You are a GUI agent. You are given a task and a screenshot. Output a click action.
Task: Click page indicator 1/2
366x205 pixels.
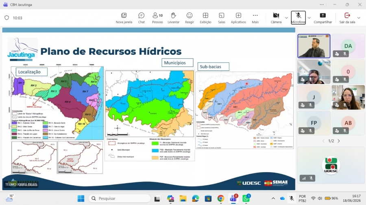pyautogui.click(x=331, y=141)
